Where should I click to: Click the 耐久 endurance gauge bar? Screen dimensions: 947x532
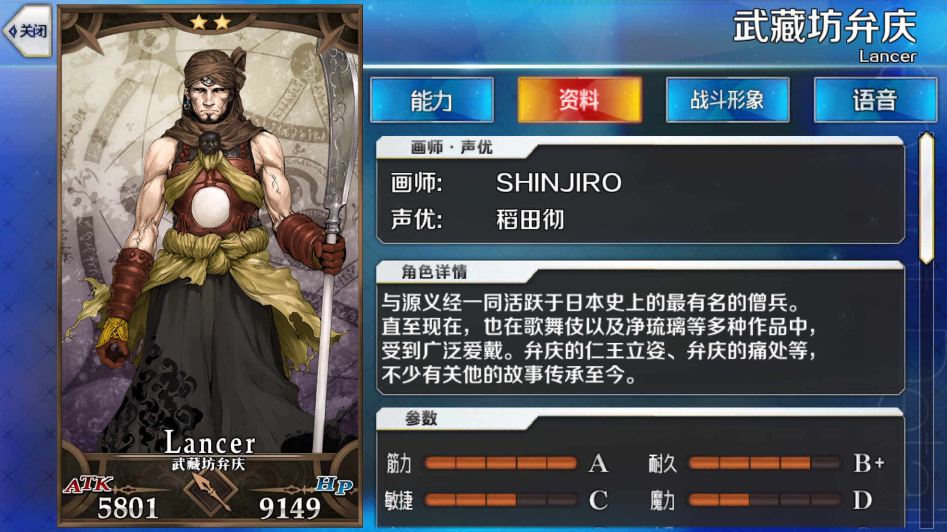764,463
